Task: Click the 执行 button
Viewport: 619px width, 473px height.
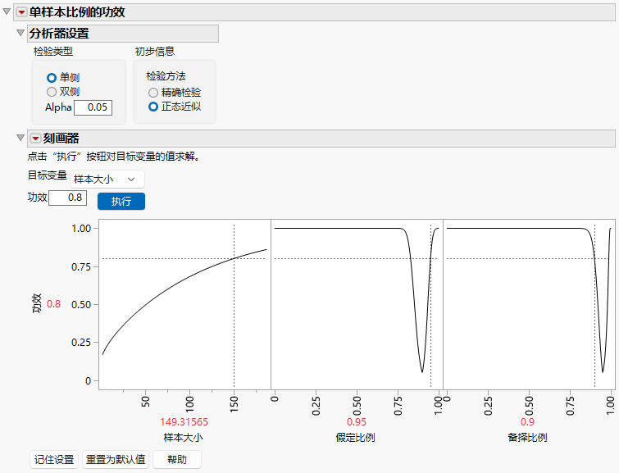Action: [x=121, y=202]
